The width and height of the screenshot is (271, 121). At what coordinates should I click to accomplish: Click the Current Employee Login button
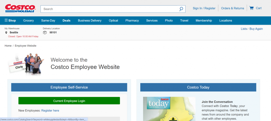(69, 101)
